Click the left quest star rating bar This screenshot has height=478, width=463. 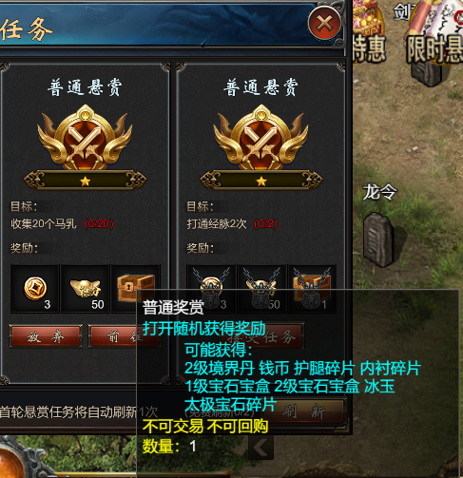85,181
